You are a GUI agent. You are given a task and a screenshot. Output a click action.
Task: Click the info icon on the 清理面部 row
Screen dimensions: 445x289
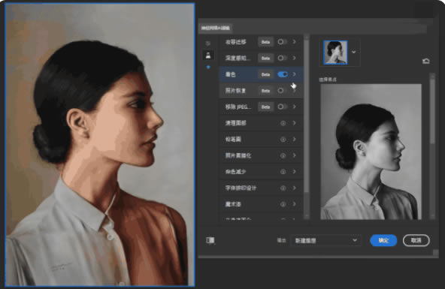click(x=283, y=123)
